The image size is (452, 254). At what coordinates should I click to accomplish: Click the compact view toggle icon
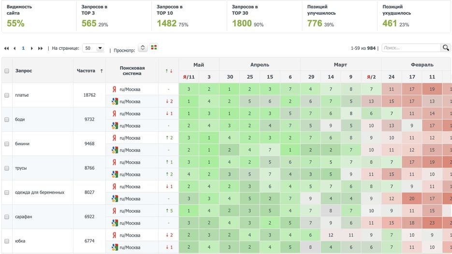click(143, 47)
